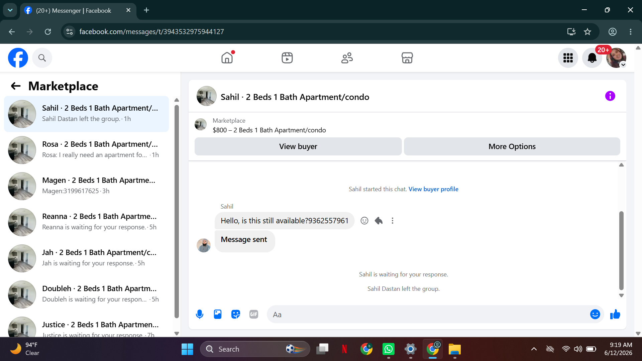Open the Reels video icon
This screenshot has width=642, height=361.
click(x=287, y=58)
